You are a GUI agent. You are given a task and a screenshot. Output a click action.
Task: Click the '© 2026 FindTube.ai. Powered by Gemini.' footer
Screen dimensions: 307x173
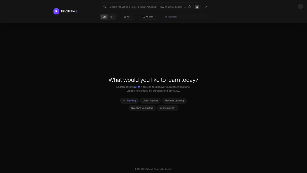coord(153,169)
